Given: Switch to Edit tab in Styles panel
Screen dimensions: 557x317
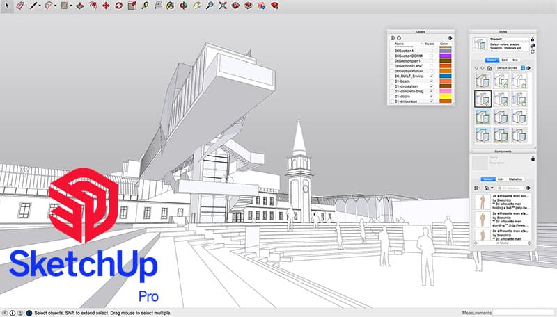Looking at the screenshot, I should click(x=504, y=60).
